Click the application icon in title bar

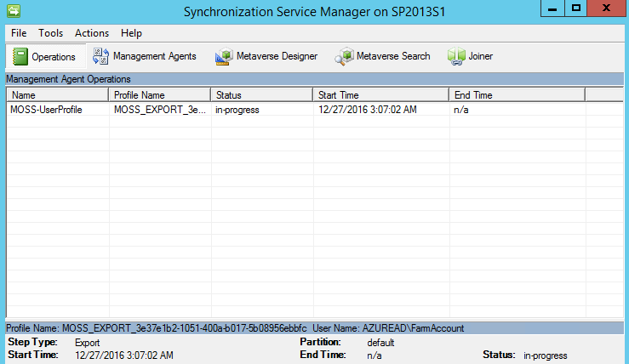[14, 11]
